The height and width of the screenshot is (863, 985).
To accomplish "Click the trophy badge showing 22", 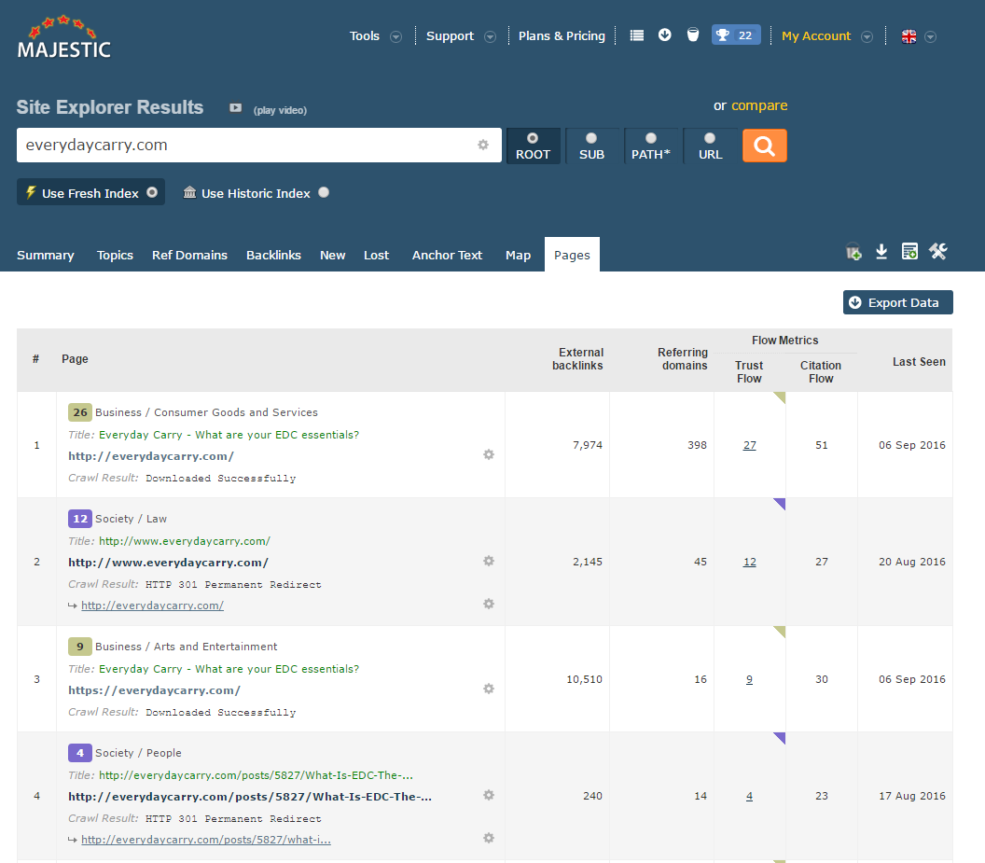I will pos(736,35).
